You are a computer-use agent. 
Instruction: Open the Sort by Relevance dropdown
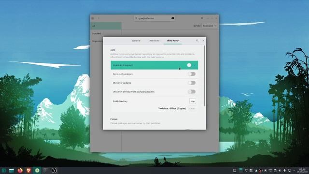210,26
